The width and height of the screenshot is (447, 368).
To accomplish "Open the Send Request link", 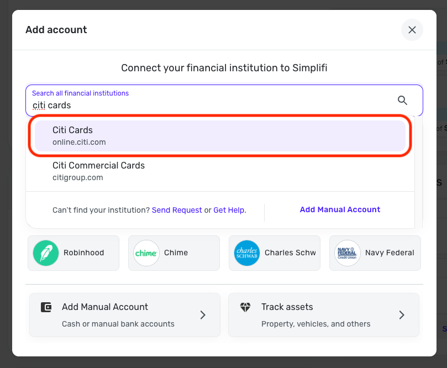I will pyautogui.click(x=177, y=210).
